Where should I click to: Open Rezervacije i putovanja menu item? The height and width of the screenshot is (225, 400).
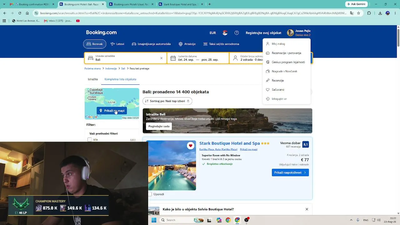287,53
